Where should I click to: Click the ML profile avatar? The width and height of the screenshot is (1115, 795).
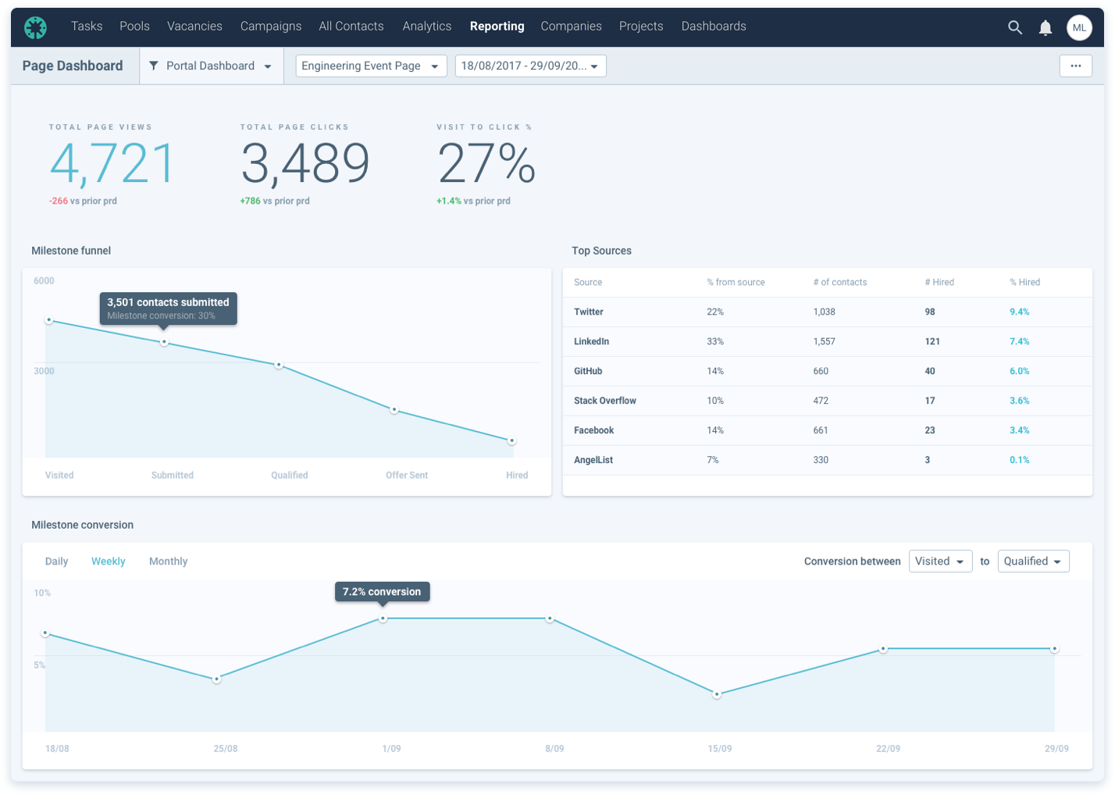point(1080,27)
